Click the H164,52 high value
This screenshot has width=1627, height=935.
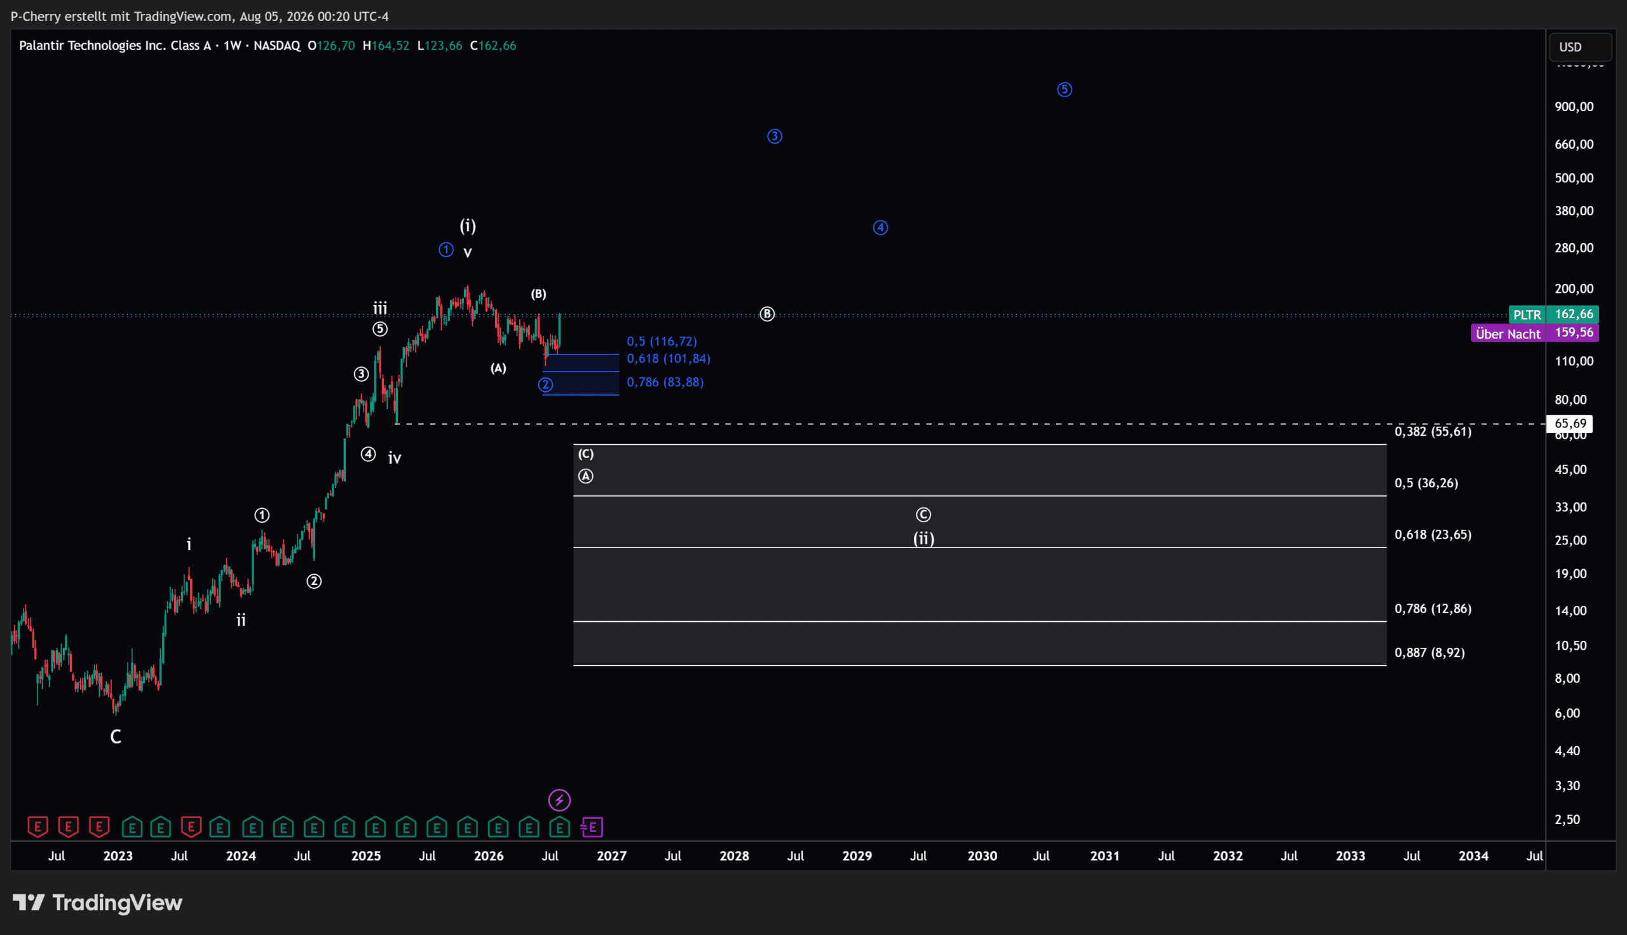click(x=385, y=46)
